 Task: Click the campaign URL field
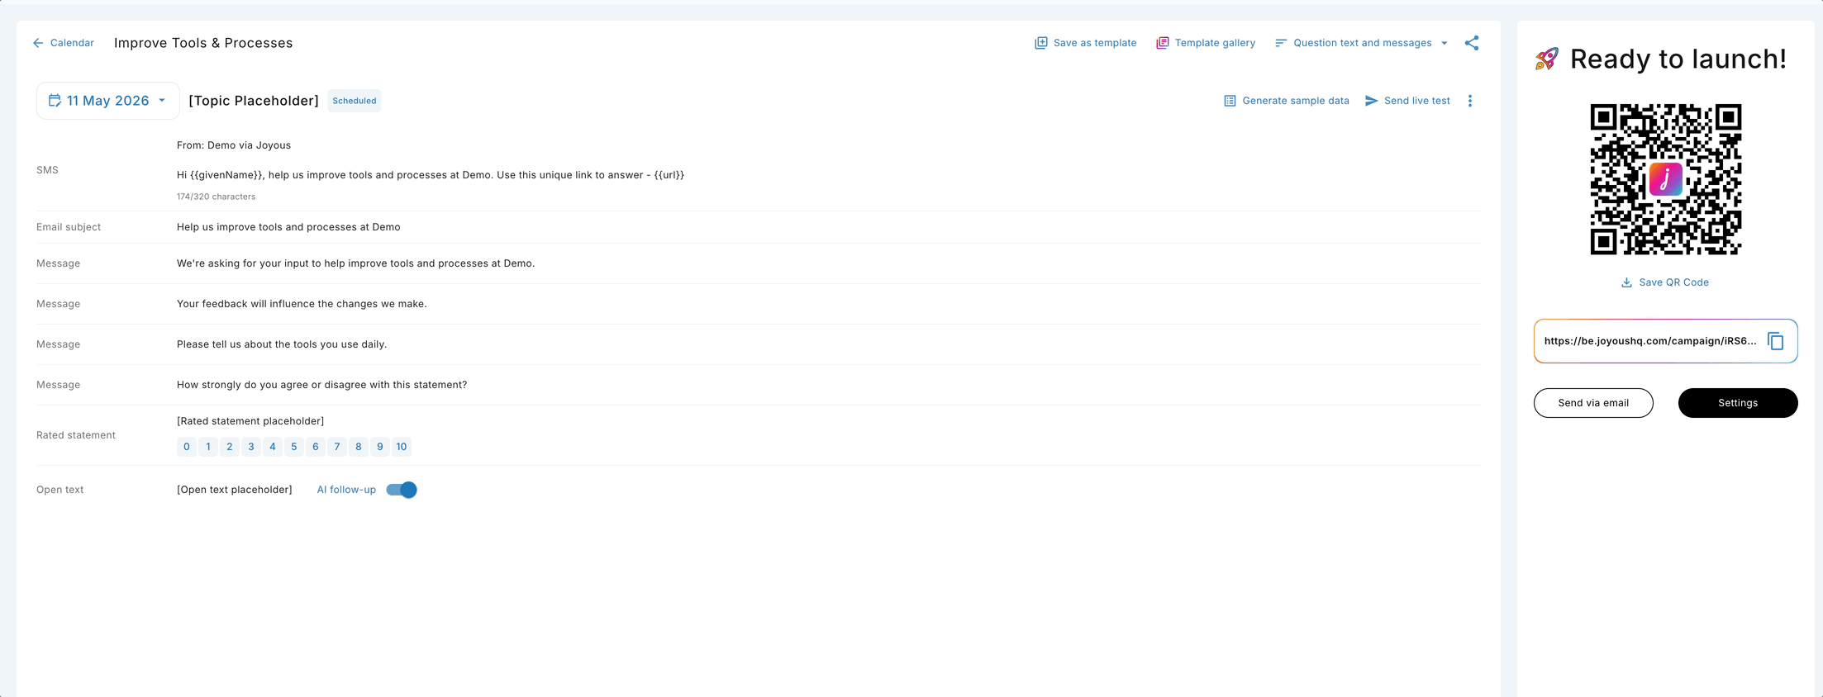click(1666, 341)
